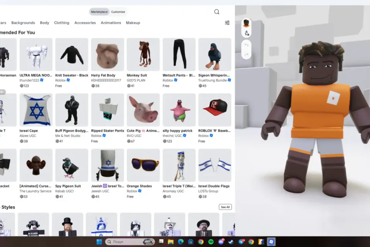Open the Windows Start menu icon
The height and width of the screenshot is (247, 370).
(x=99, y=242)
